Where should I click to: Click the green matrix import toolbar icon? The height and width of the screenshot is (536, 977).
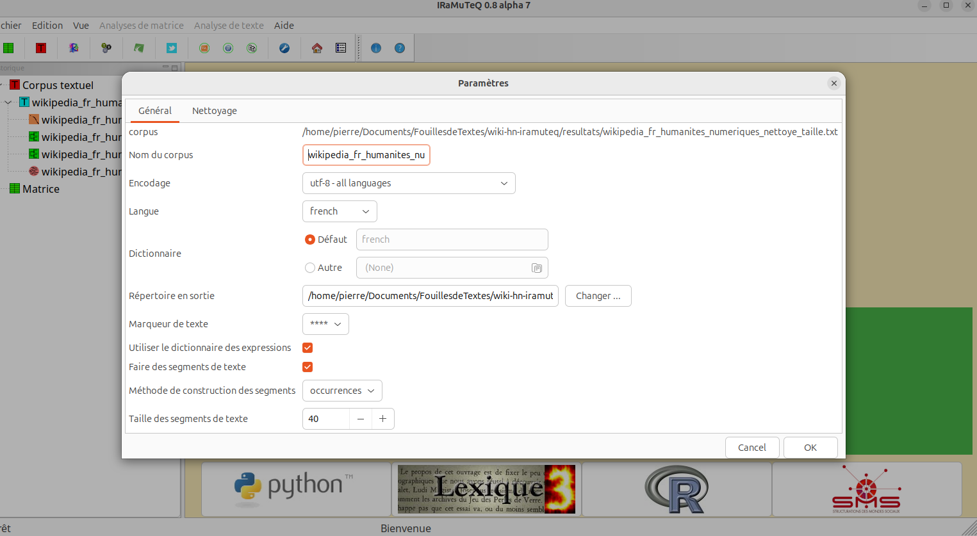(8, 48)
